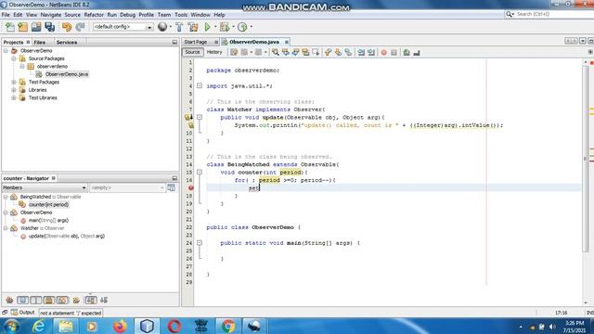Screen dimensions: 594x334
Task: Open the Refactor menu
Action: [x=94, y=15]
